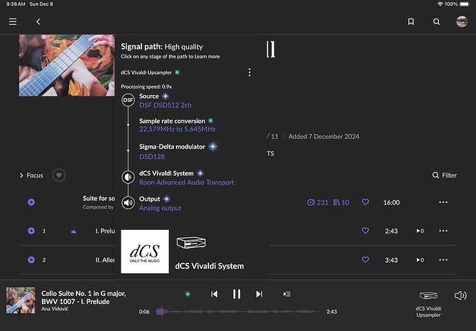Click the battery indicator

465,4
